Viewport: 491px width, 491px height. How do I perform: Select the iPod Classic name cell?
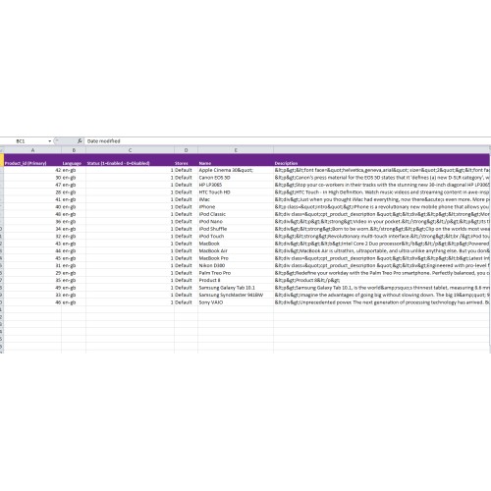236,214
